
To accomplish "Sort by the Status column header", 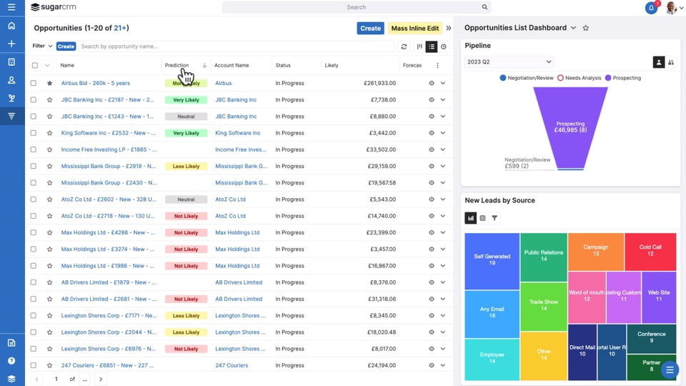I will [283, 65].
